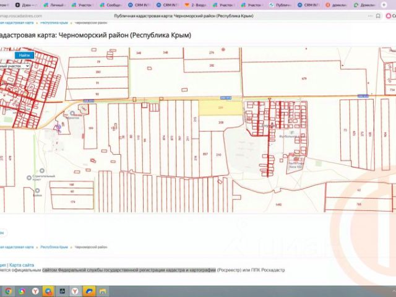This screenshot has width=396, height=297.
Task: Switch to the Дзен tab
Action: click(x=26, y=5)
